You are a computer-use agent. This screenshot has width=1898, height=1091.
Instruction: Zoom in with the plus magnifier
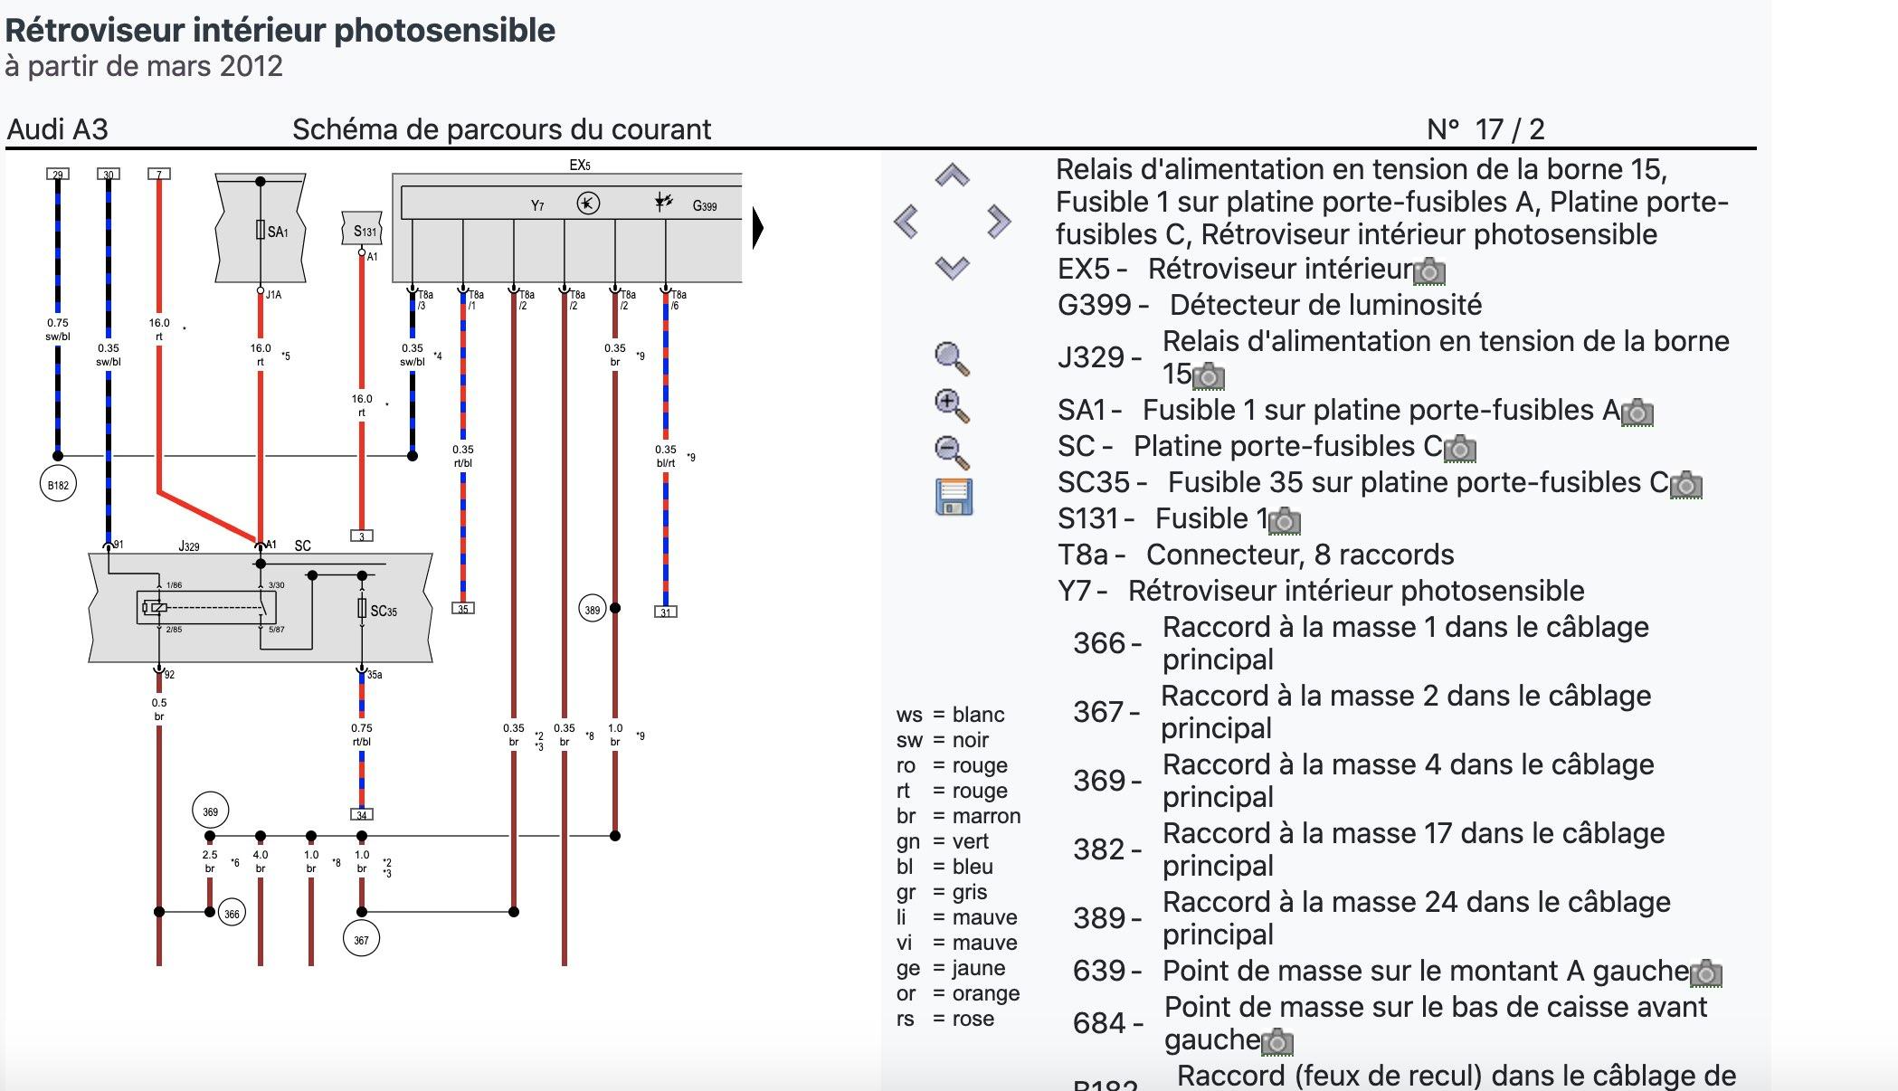tap(952, 405)
